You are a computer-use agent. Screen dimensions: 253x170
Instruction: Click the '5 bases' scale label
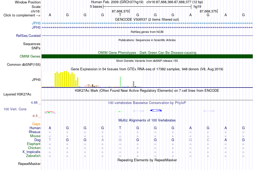[96, 7]
